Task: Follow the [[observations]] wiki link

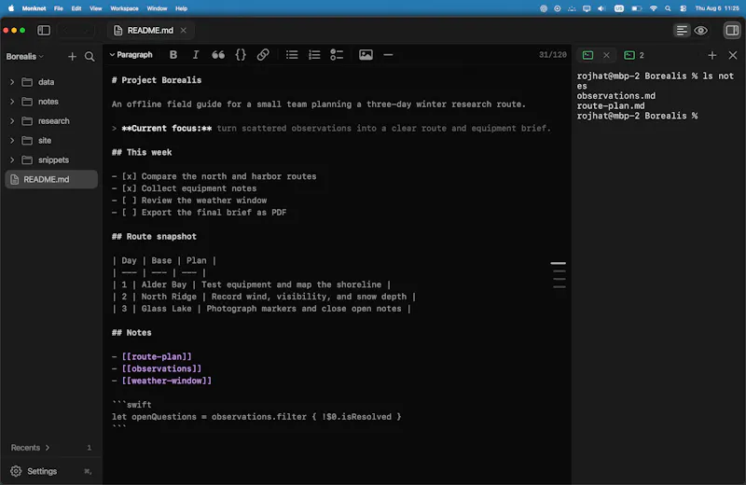Action: [x=161, y=368]
